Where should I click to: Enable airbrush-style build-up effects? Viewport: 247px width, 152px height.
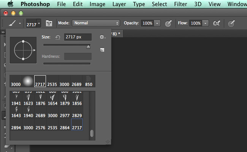[217, 23]
